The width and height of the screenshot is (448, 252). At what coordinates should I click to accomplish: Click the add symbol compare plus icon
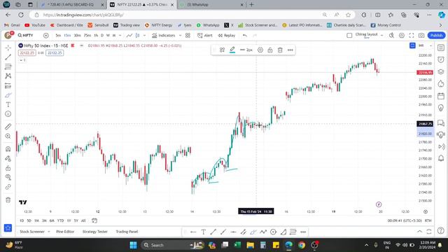pos(45,36)
